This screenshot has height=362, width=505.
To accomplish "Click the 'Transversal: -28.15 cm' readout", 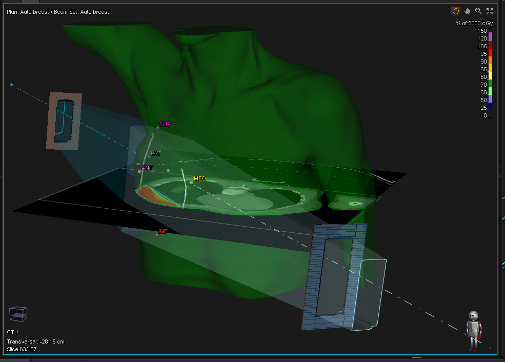I will coord(35,341).
